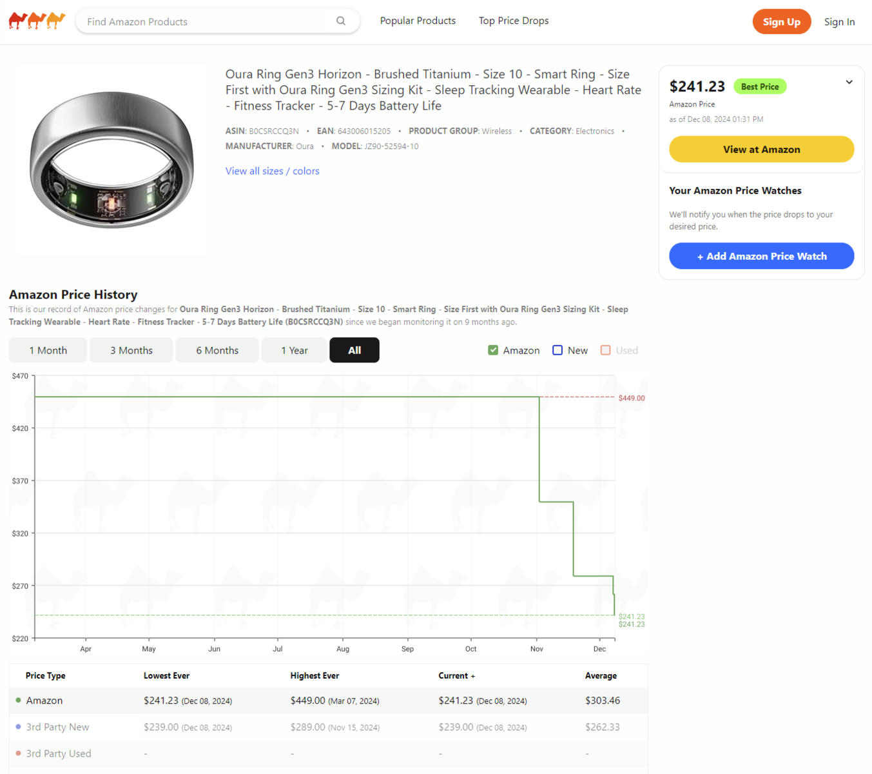
Task: Click 3rd Party New highest $289.00 cell
Action: point(334,727)
